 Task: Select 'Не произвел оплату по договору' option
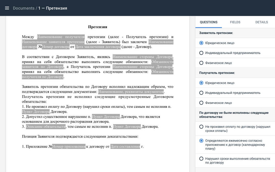[x=201, y=127]
